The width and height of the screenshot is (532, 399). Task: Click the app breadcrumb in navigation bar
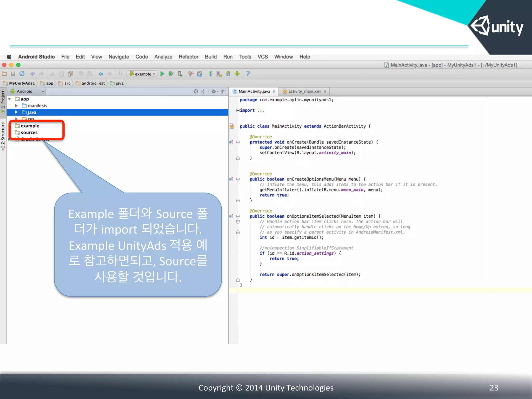click(47, 83)
